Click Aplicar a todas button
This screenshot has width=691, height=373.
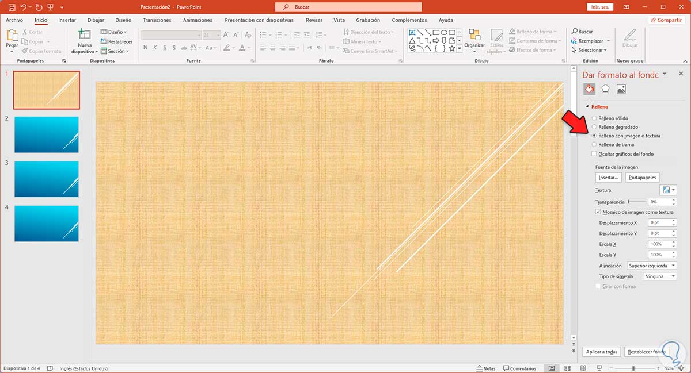pos(602,352)
